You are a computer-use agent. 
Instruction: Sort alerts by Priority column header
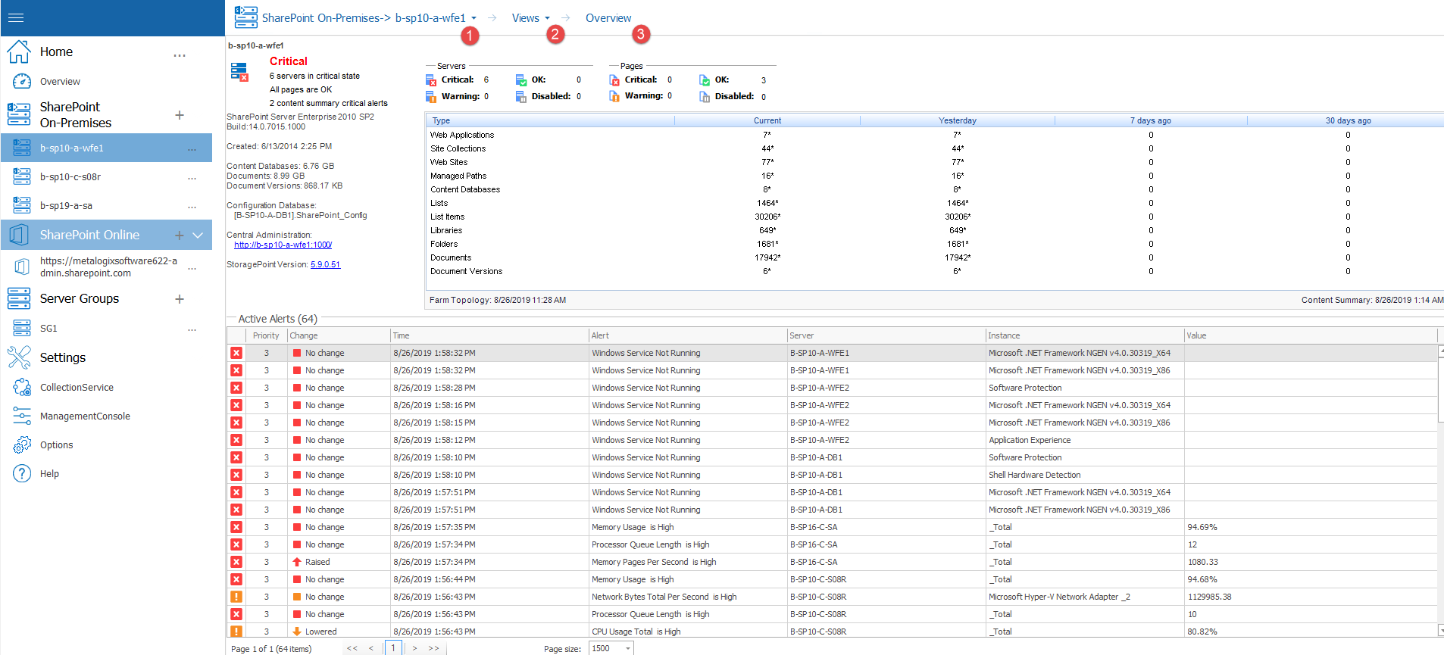tap(266, 335)
